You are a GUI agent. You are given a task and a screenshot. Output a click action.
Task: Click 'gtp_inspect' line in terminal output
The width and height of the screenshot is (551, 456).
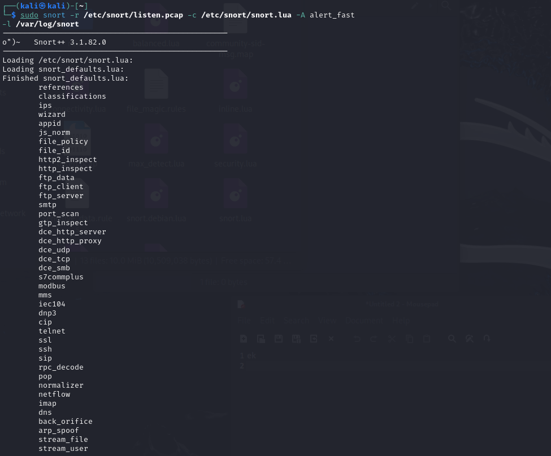click(63, 222)
